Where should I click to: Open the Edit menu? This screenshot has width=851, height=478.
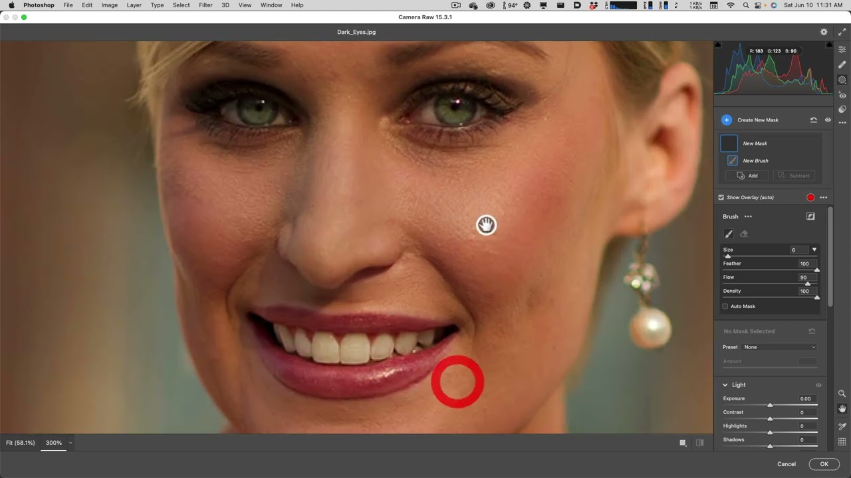click(x=87, y=5)
